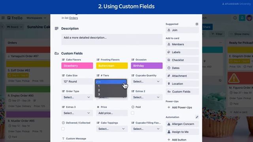Click the Cake Flavors field icon

63,60
